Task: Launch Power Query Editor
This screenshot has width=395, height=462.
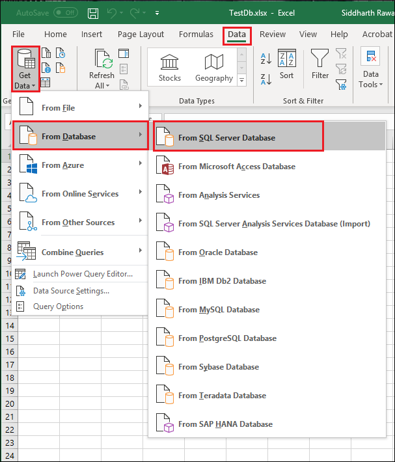Action: [81, 274]
